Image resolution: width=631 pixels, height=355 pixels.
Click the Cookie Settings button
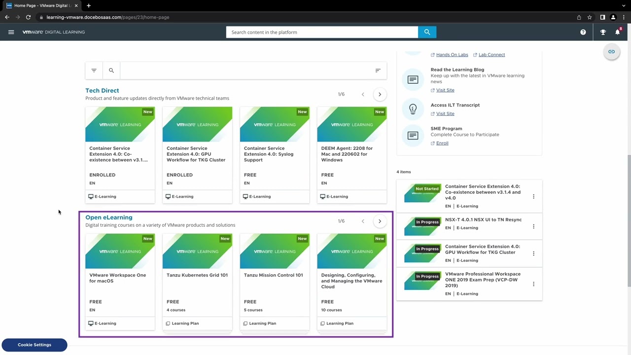click(x=34, y=344)
